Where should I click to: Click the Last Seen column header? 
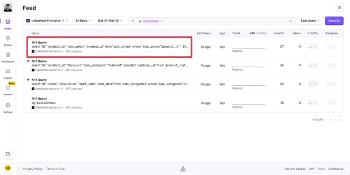pos(203,33)
